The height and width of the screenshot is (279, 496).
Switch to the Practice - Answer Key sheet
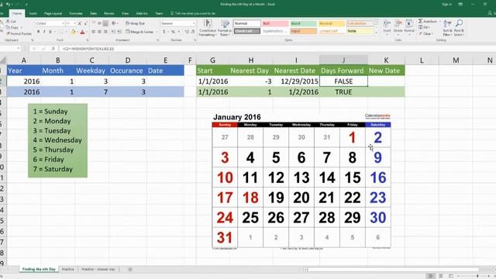click(98, 269)
